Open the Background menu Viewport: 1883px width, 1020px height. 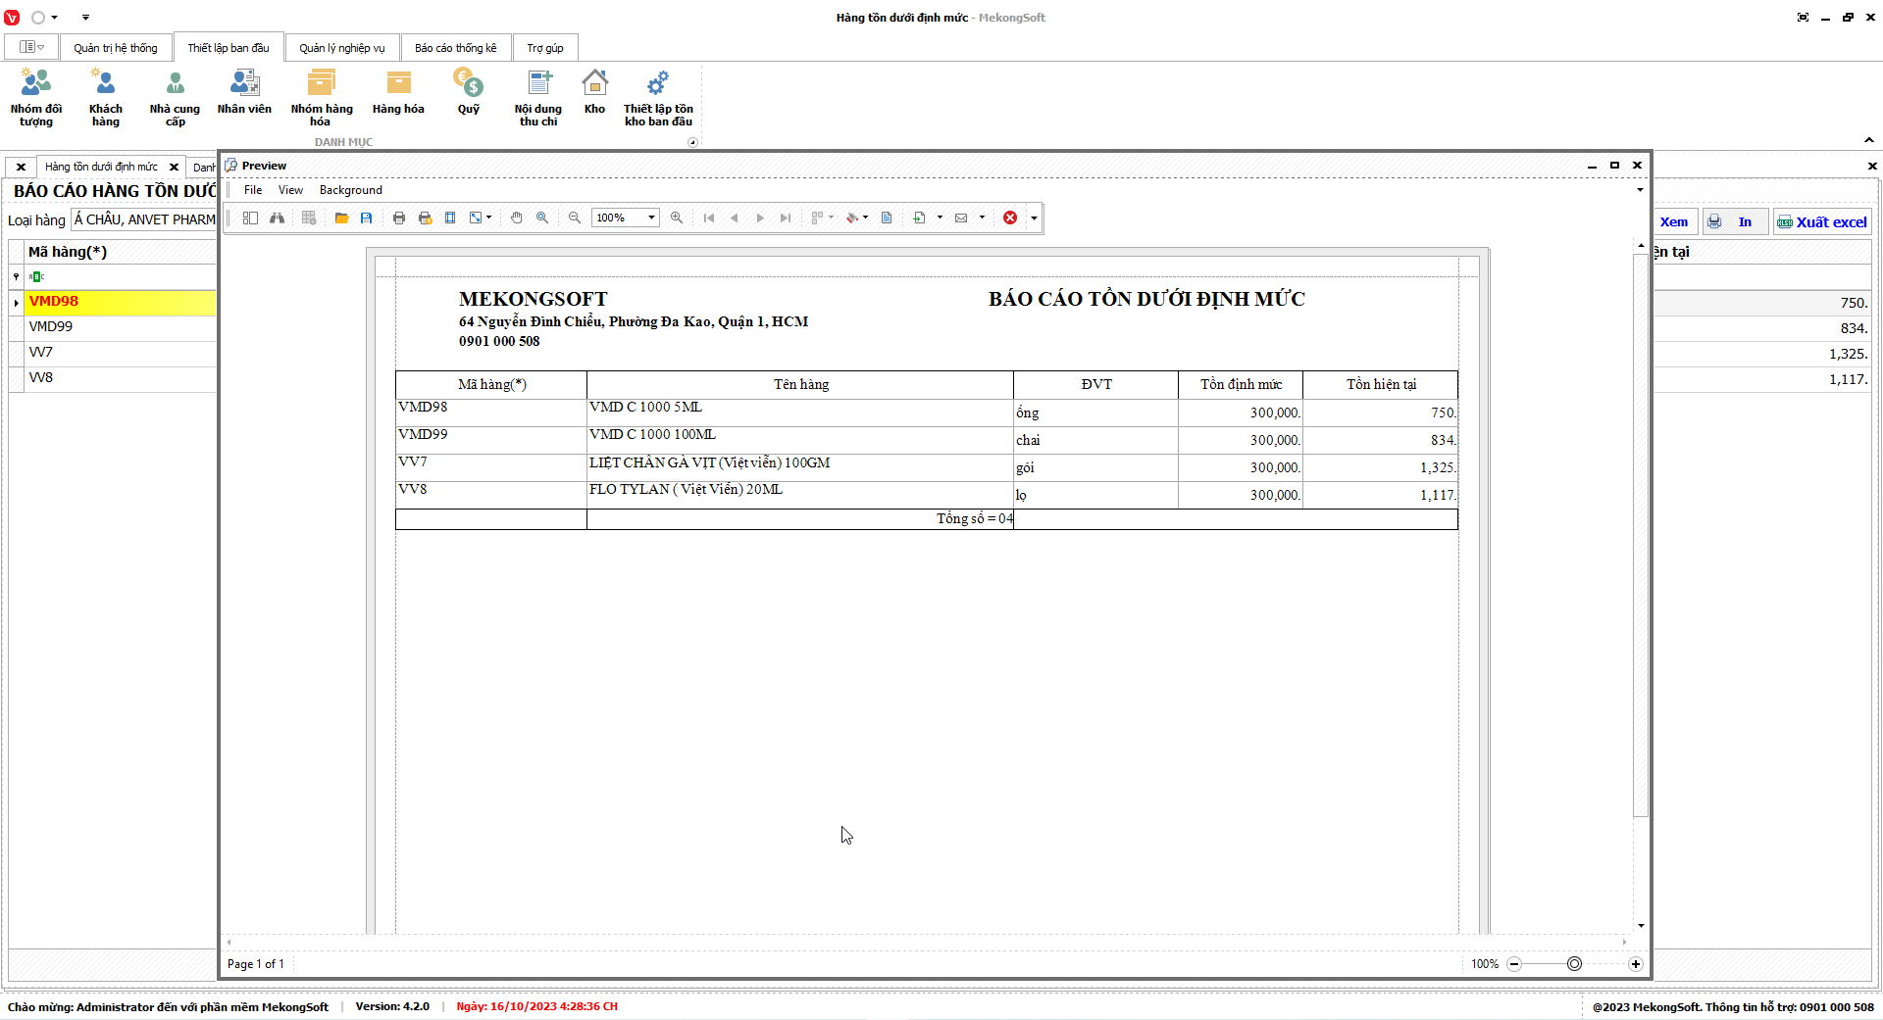350,190
